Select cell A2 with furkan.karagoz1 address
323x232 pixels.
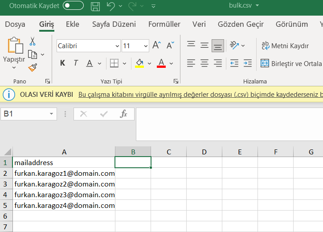64,173
